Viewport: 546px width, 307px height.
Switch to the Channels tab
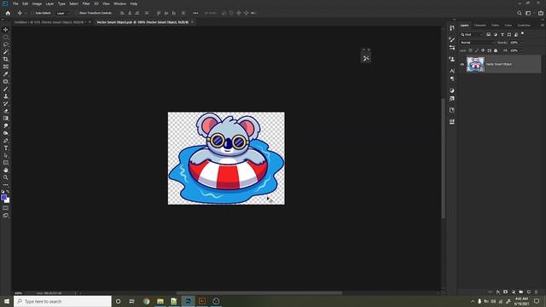(479, 25)
